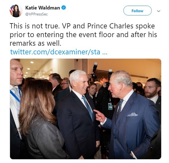
Task: Open the attached photo of the handshake greeting
Action: tap(86, 109)
